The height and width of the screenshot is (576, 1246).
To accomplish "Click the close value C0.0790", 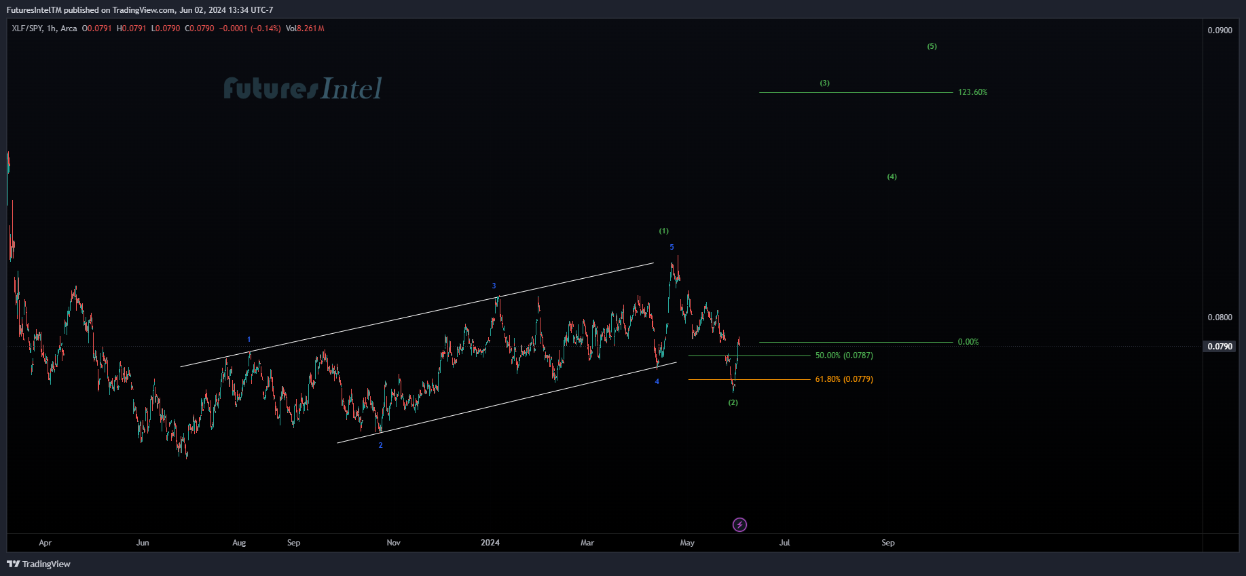I will [x=200, y=28].
